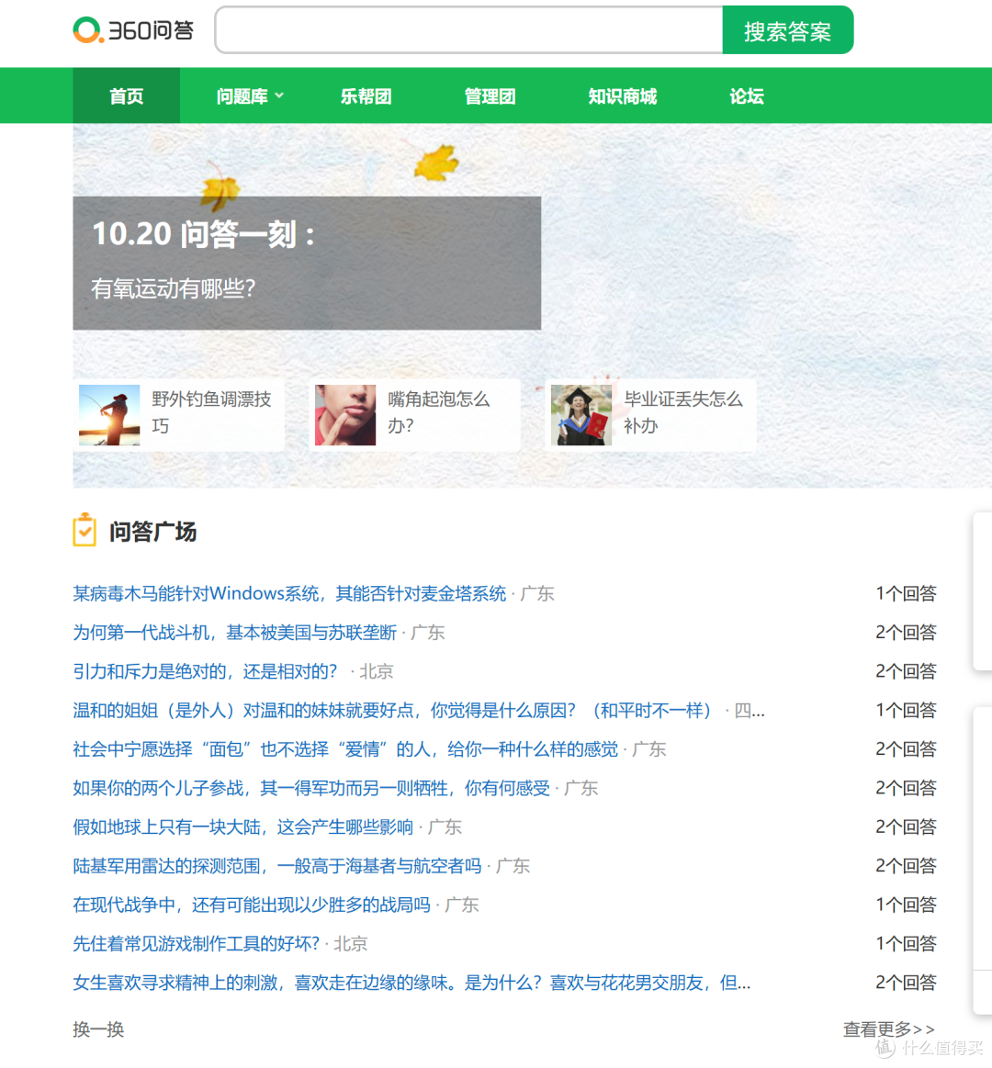Open question 有氧运动有哪些?
Viewport: 992px width, 1068px height.
[x=173, y=288]
